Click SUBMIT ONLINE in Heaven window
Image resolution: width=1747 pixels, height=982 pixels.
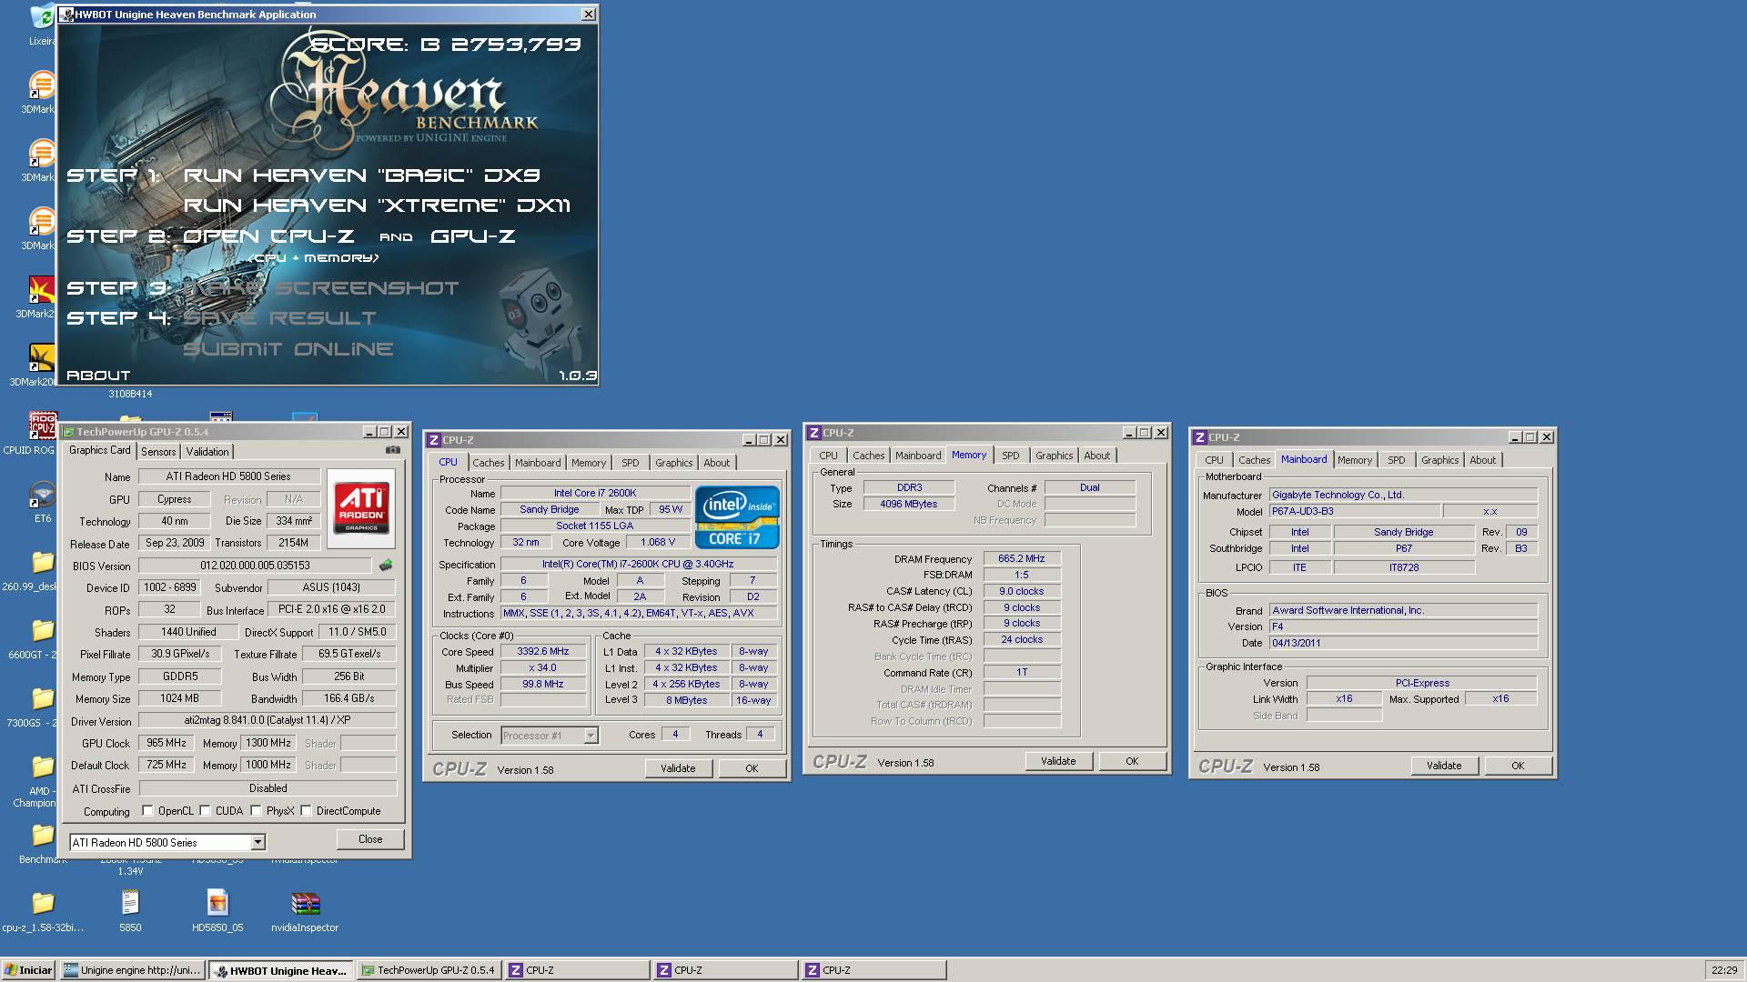288,349
